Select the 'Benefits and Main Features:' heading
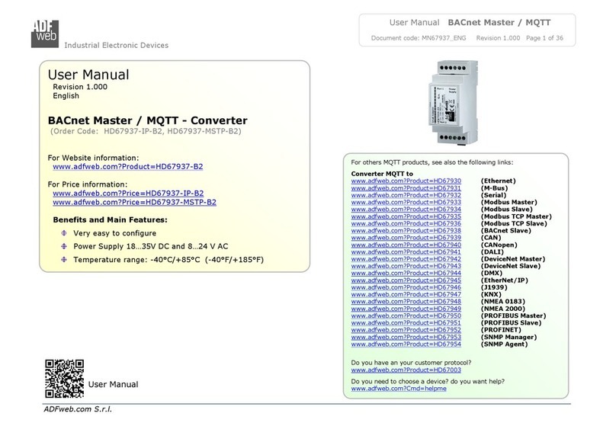Screen dimensions: 616x426 (110, 220)
